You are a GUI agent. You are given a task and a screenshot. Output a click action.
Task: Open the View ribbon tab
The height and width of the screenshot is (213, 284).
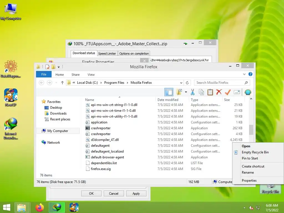[91, 75]
